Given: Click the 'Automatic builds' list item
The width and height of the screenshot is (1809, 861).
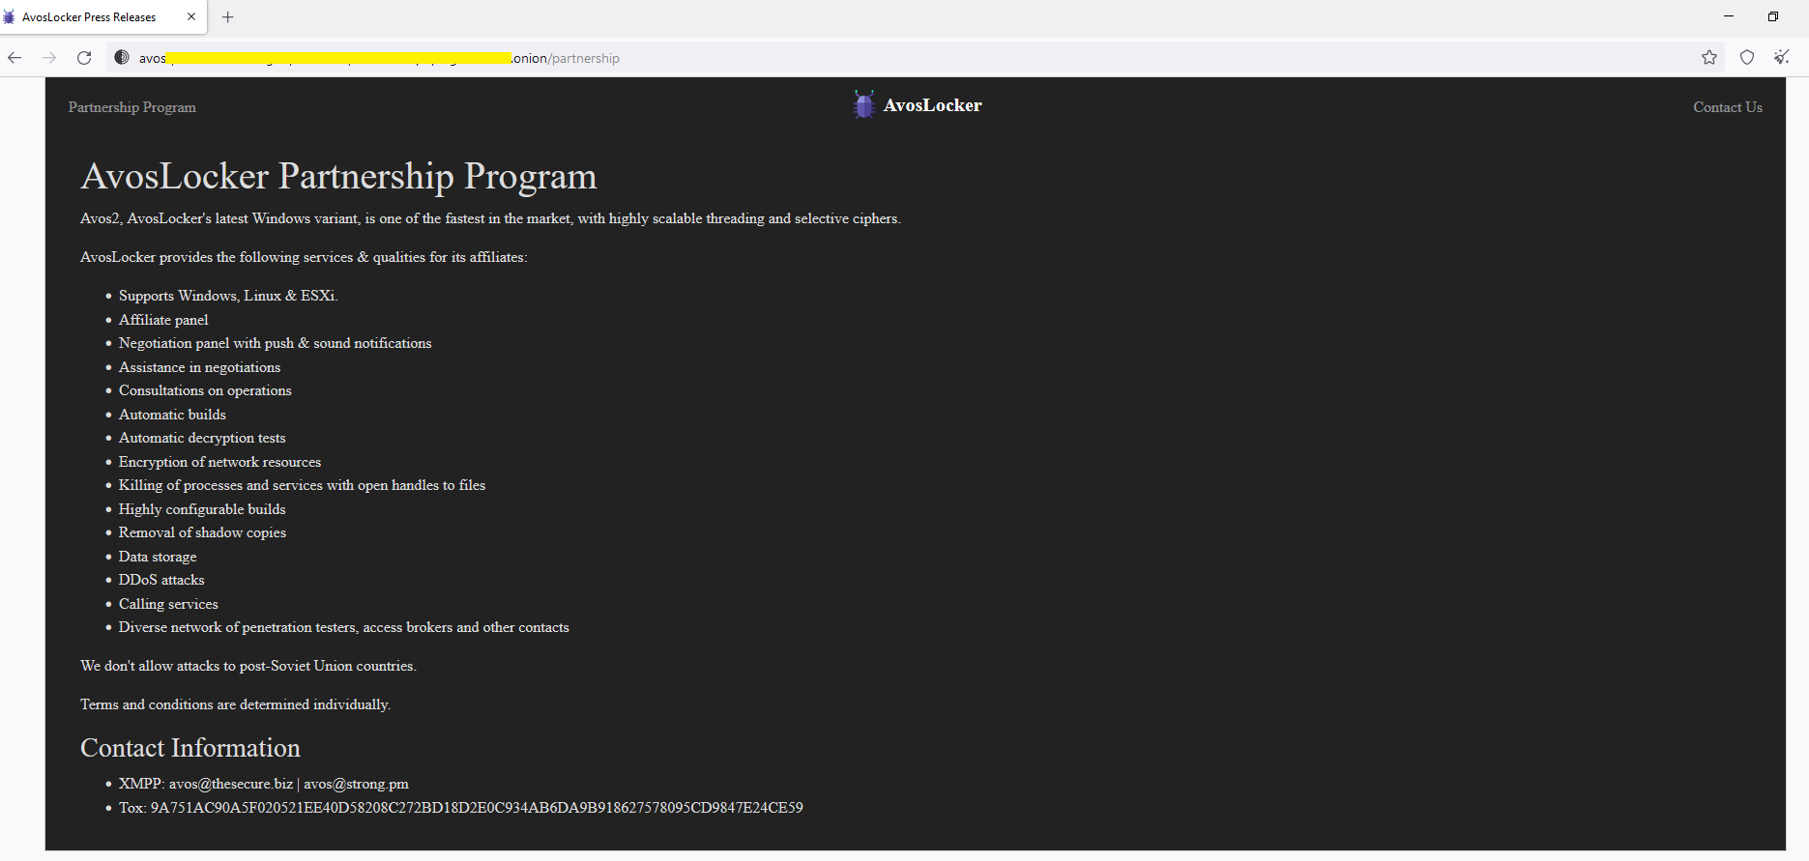Looking at the screenshot, I should click(172, 415).
